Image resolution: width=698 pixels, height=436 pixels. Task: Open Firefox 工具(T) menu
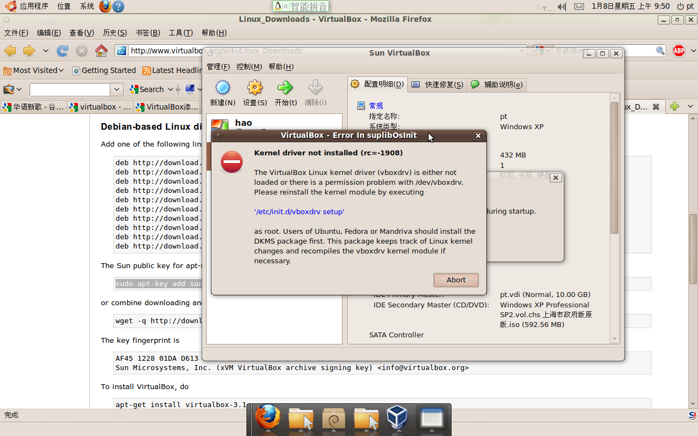pos(180,33)
